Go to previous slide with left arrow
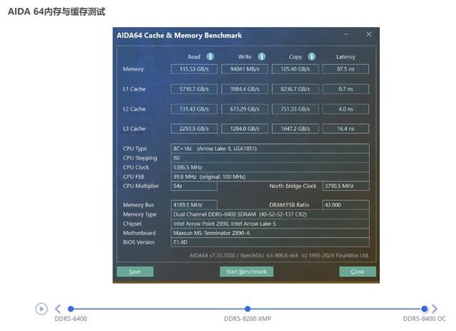Image resolution: width=456 pixels, height=331 pixels. click(58, 308)
